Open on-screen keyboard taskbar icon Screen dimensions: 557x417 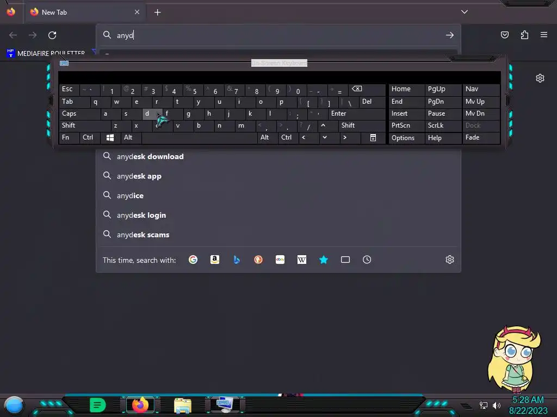point(225,405)
